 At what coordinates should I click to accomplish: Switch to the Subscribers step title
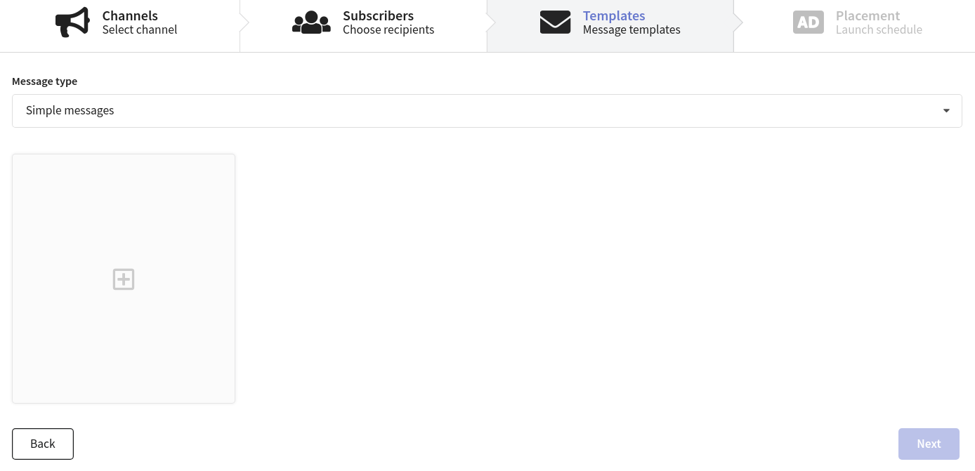point(378,15)
